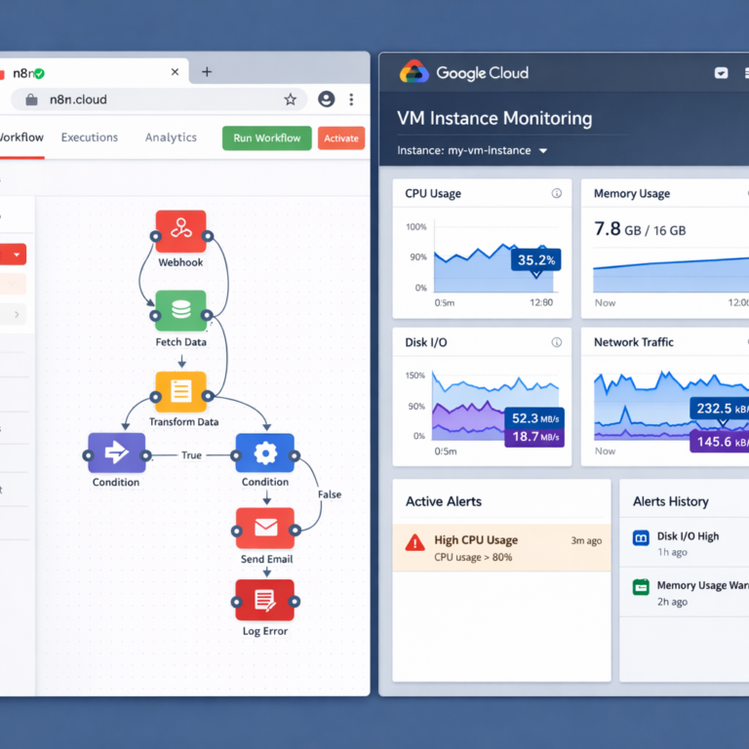Open the browser three-dot menu

coord(351,99)
